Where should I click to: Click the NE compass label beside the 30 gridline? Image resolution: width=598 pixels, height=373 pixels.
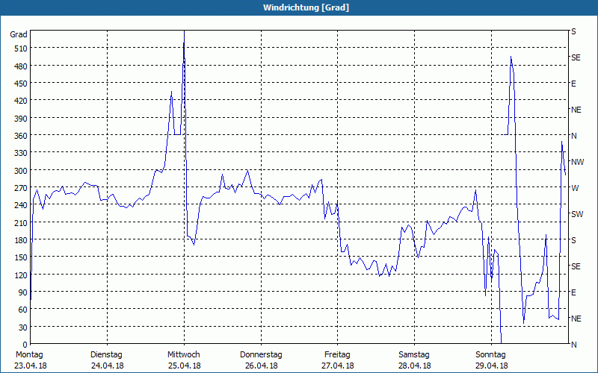[576, 319]
